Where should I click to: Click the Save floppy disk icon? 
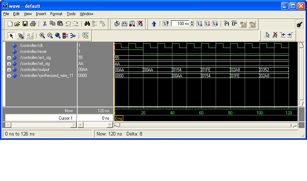25,24
